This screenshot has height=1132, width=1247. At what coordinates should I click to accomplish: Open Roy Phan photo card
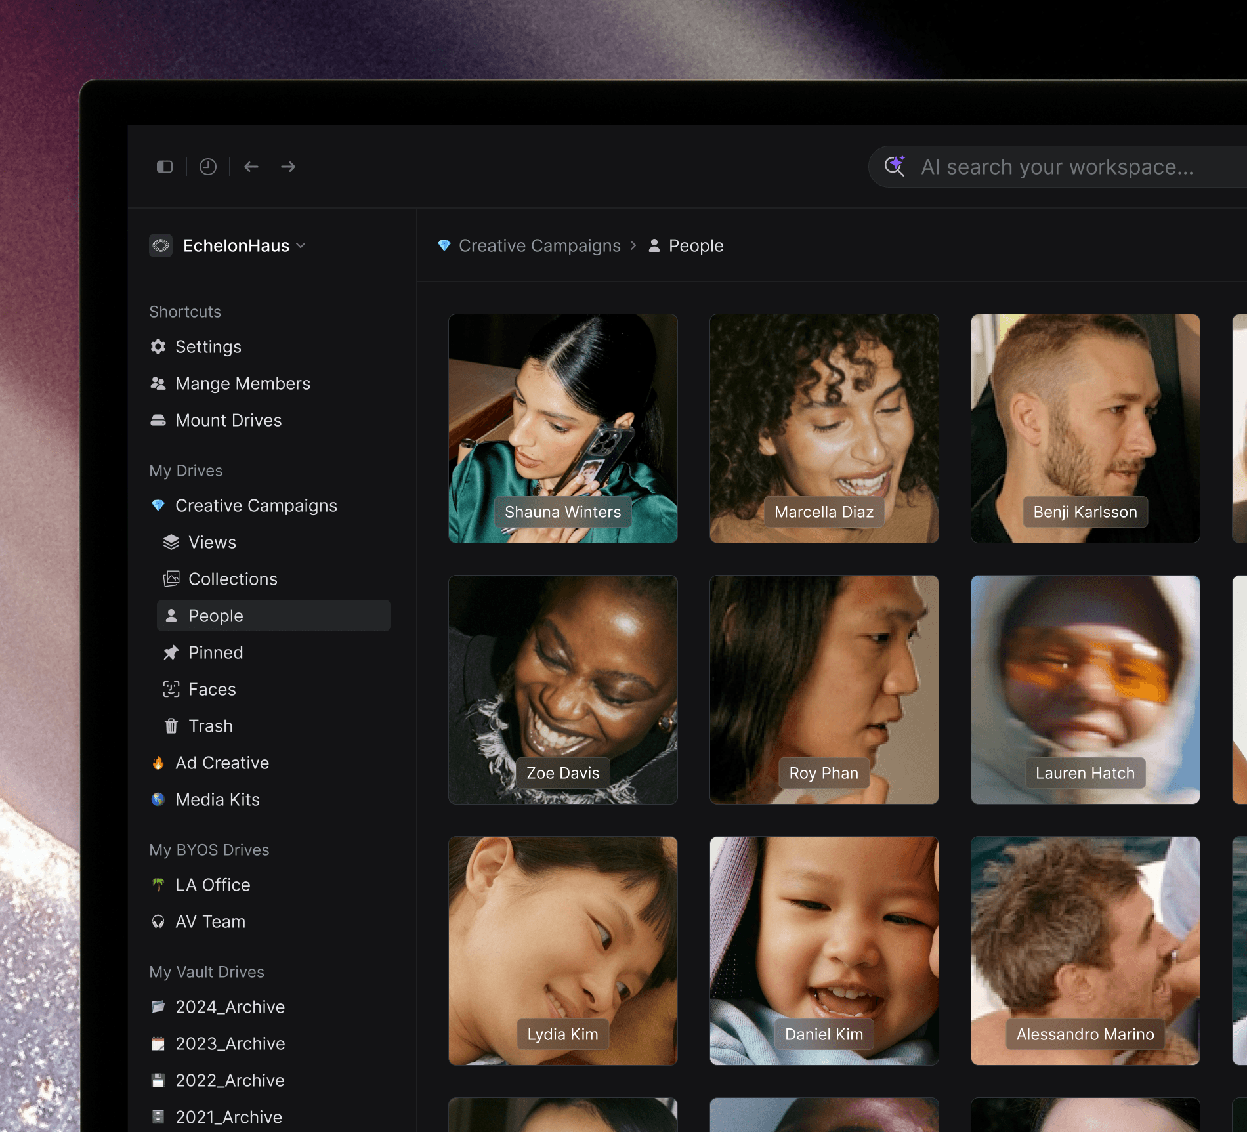coord(824,690)
